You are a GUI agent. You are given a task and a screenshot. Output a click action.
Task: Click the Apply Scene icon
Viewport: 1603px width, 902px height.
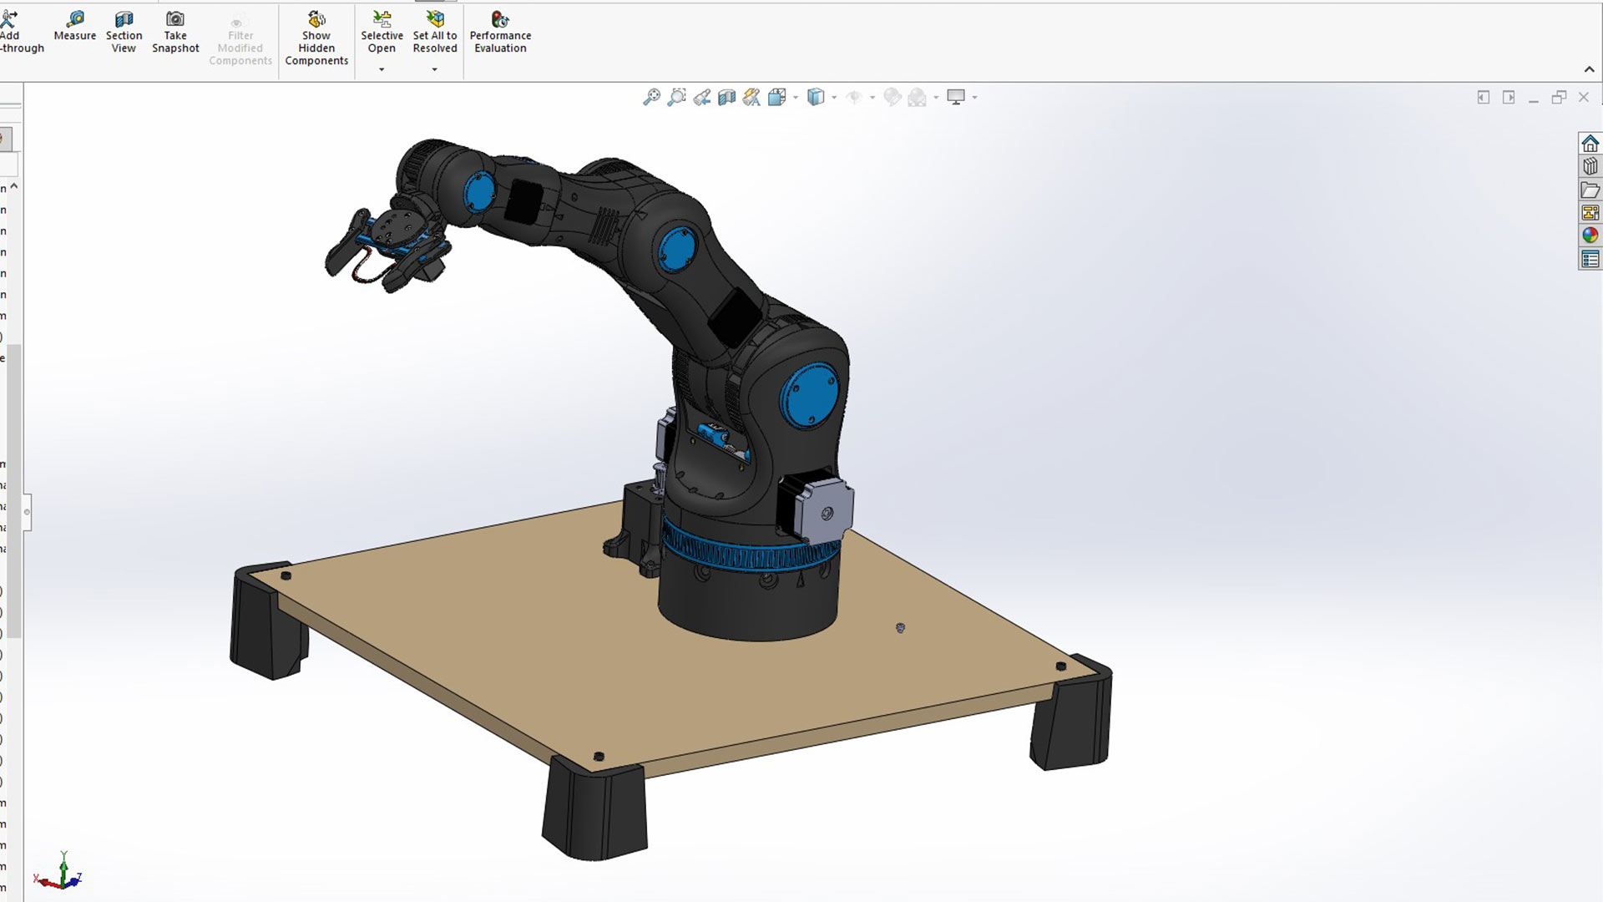tap(918, 98)
